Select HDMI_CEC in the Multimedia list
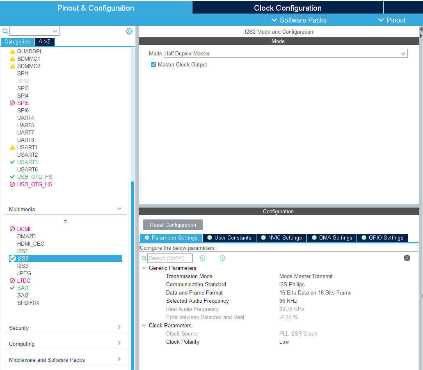 point(31,244)
